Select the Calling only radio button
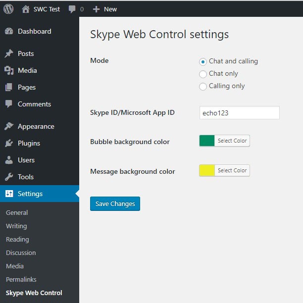This screenshot has height=303, width=303. click(x=202, y=87)
